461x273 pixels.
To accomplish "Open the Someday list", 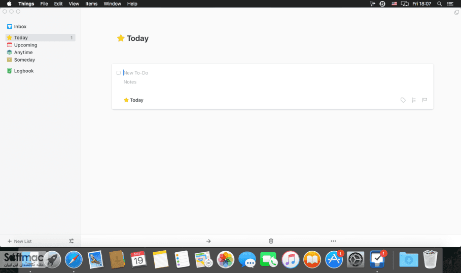I will 21,60.
